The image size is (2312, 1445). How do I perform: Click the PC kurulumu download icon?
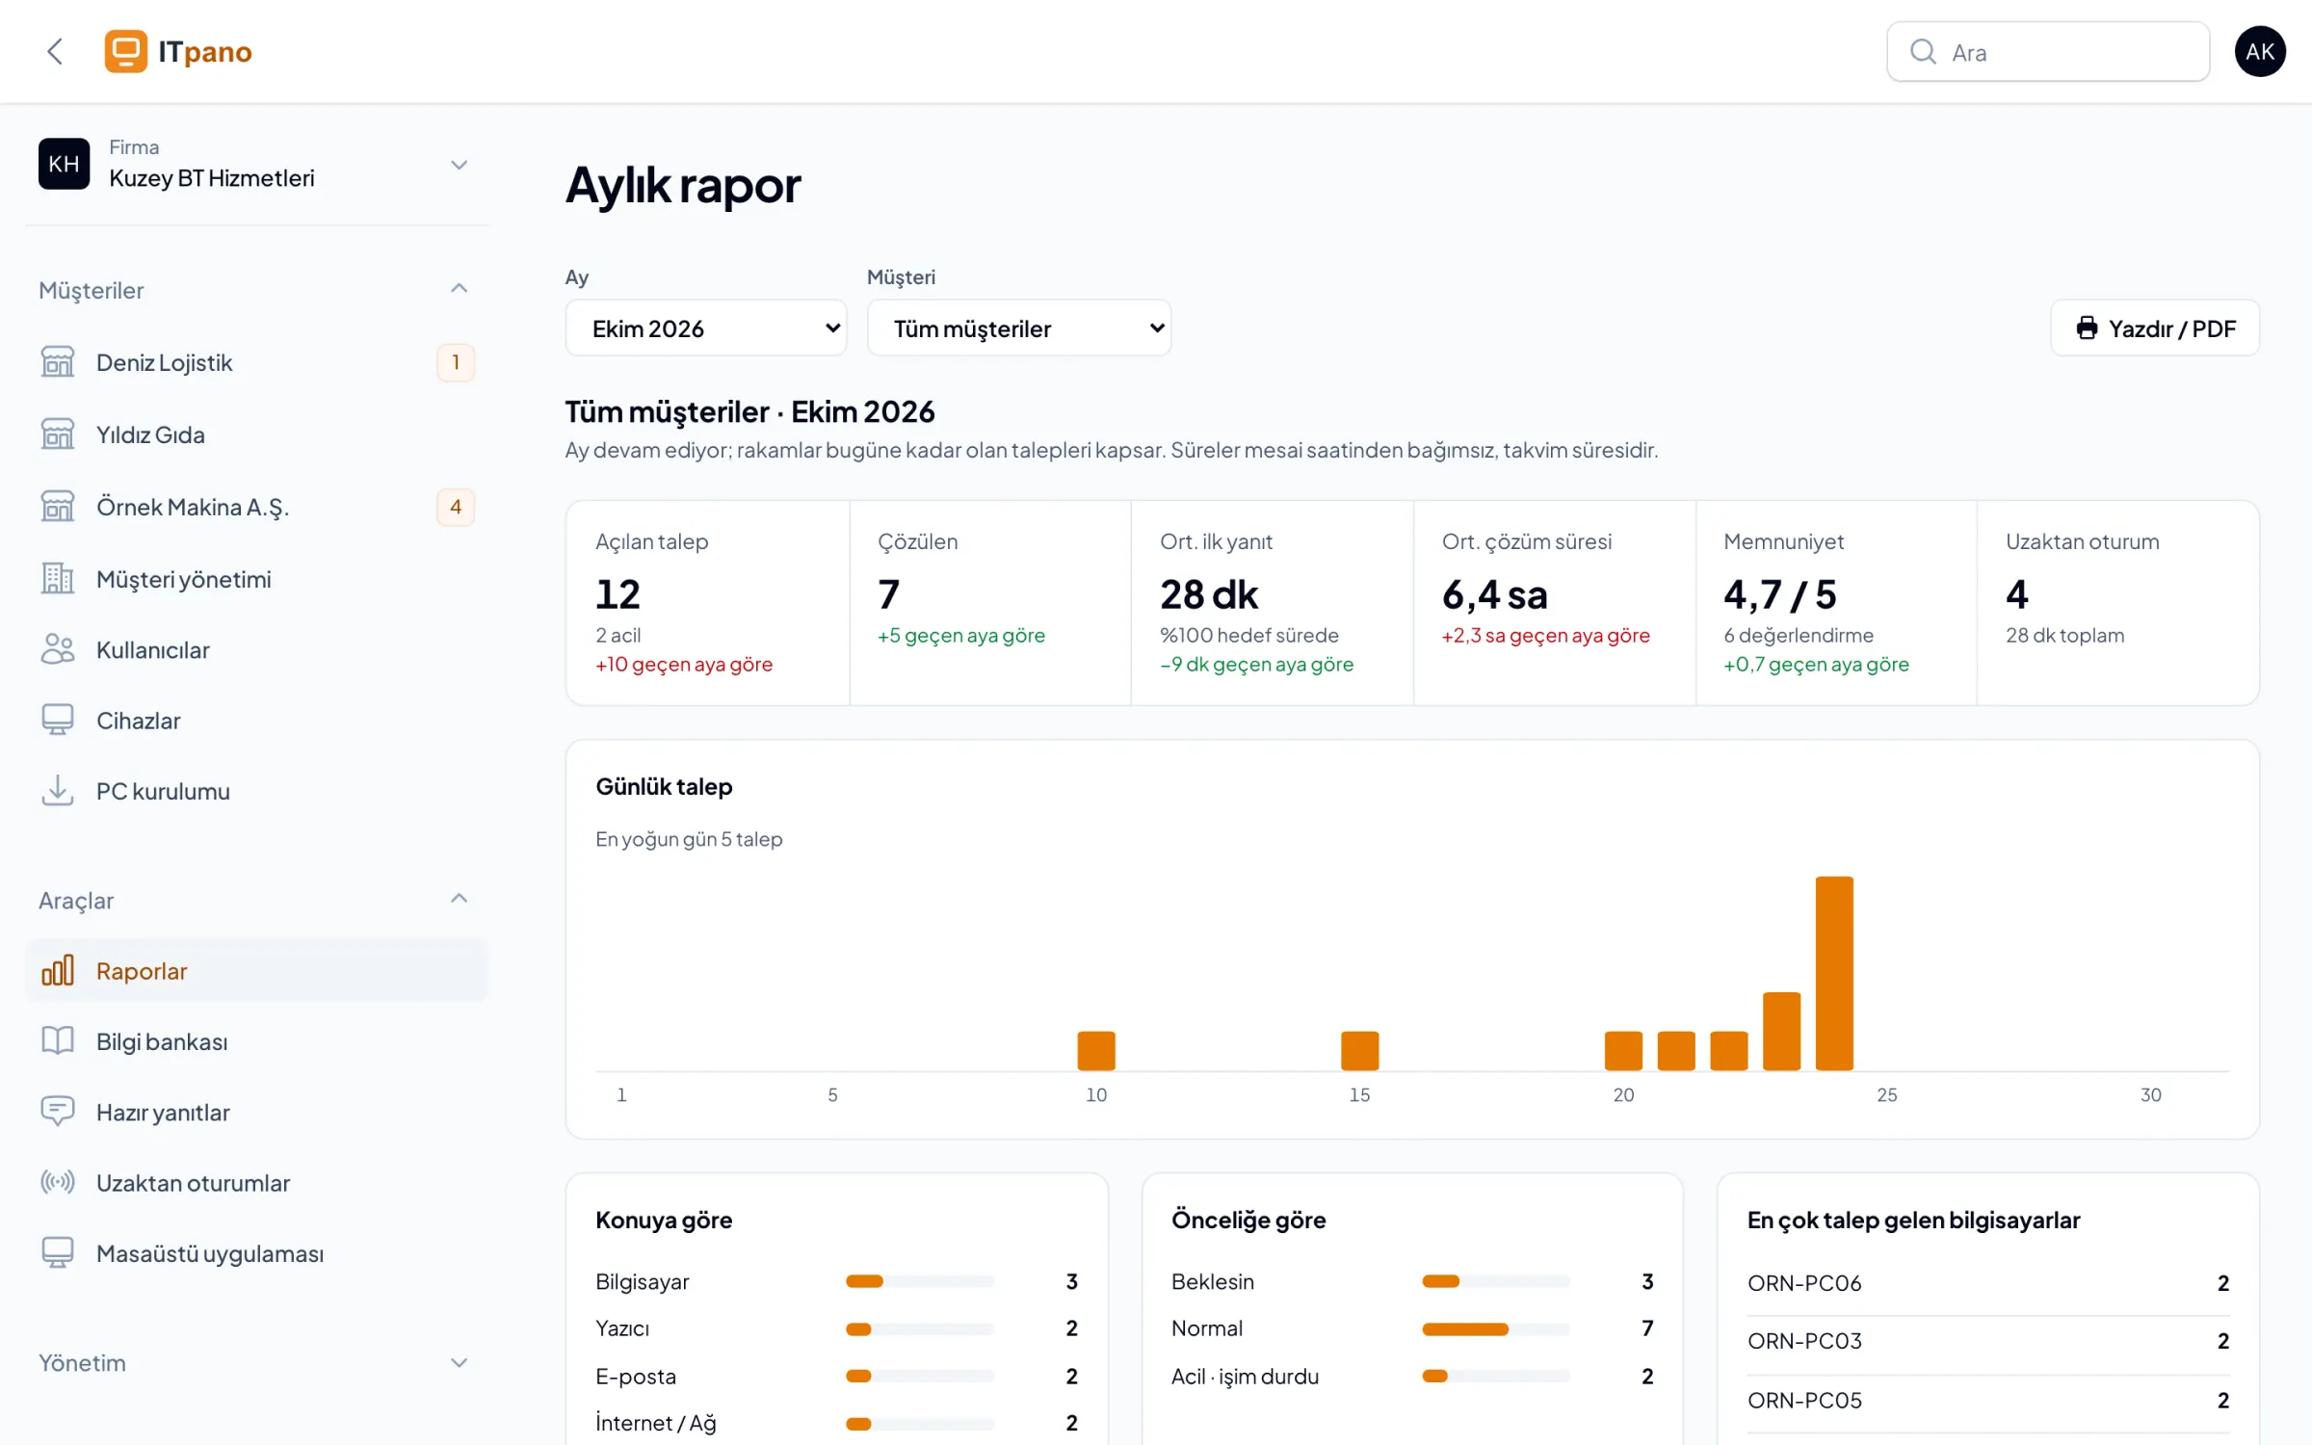click(x=58, y=791)
